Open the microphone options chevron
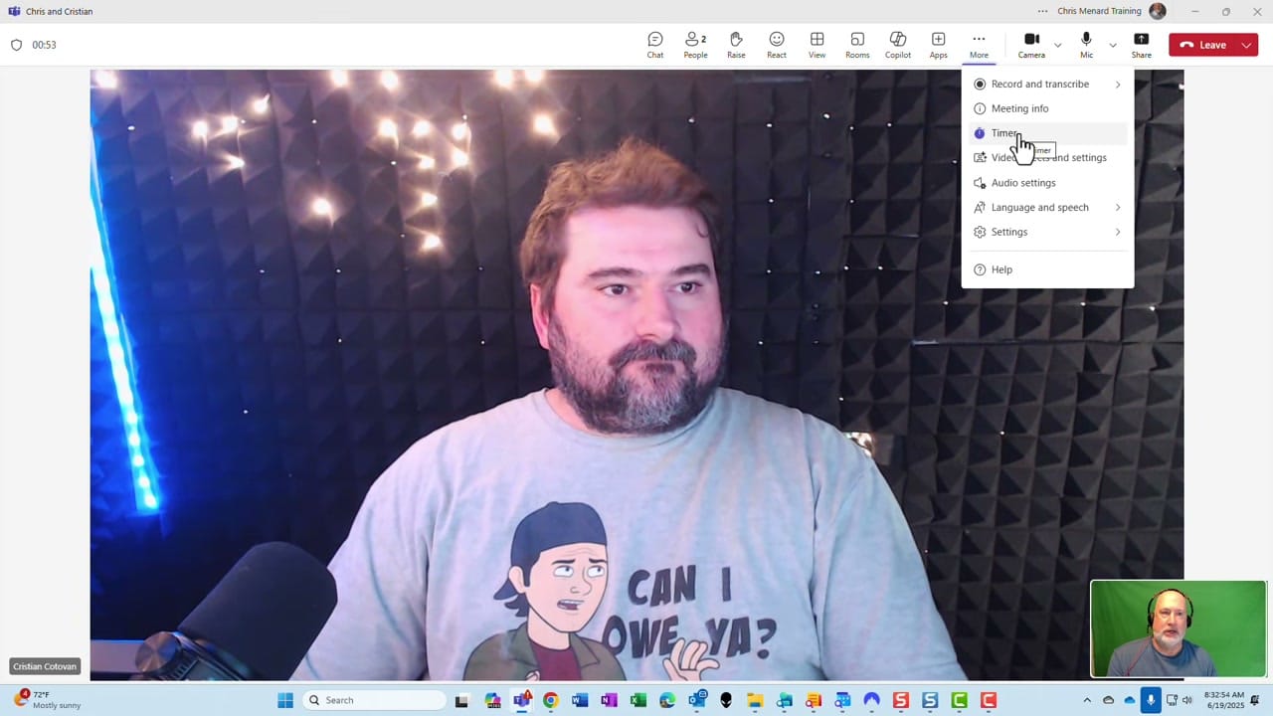1273x716 pixels. (x=1112, y=44)
